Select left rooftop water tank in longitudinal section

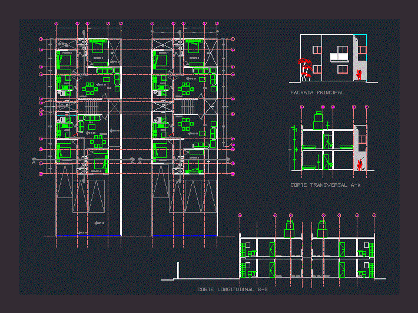[x=289, y=227]
